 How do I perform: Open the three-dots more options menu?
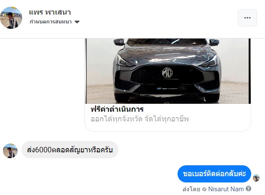[247, 18]
